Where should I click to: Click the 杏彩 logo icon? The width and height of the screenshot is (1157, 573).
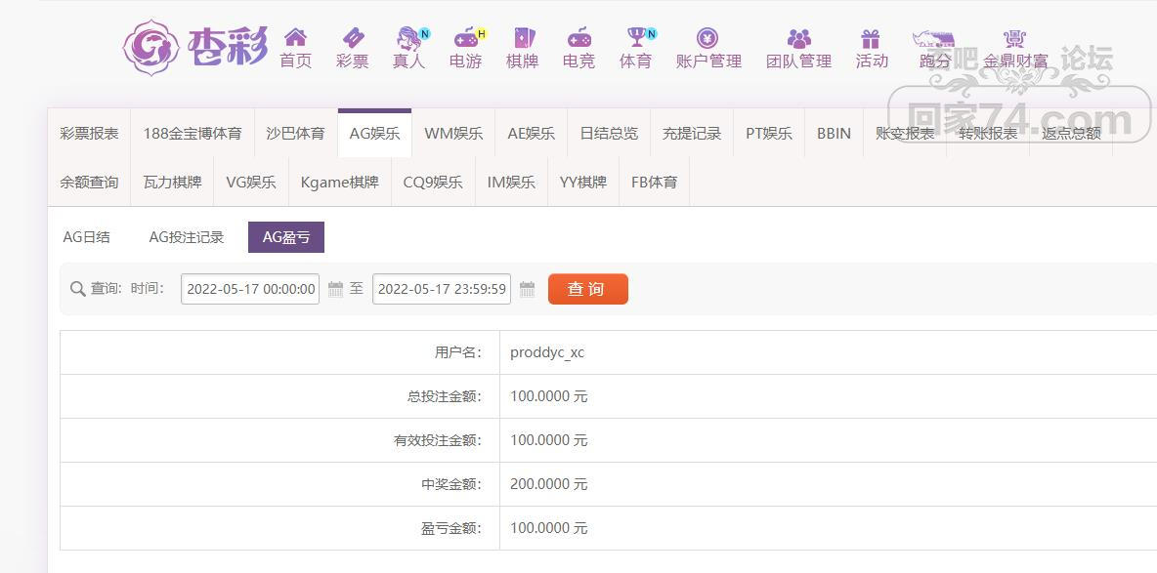pyautogui.click(x=151, y=47)
